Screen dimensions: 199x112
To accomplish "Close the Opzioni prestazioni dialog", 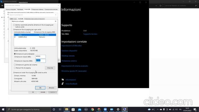I will pyautogui.click(x=56, y=15).
